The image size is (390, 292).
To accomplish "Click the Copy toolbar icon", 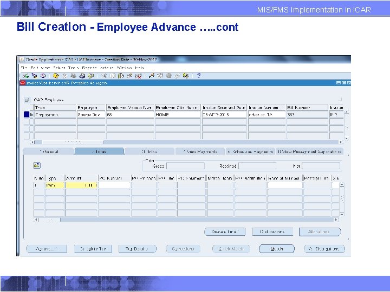I will pos(113,76).
